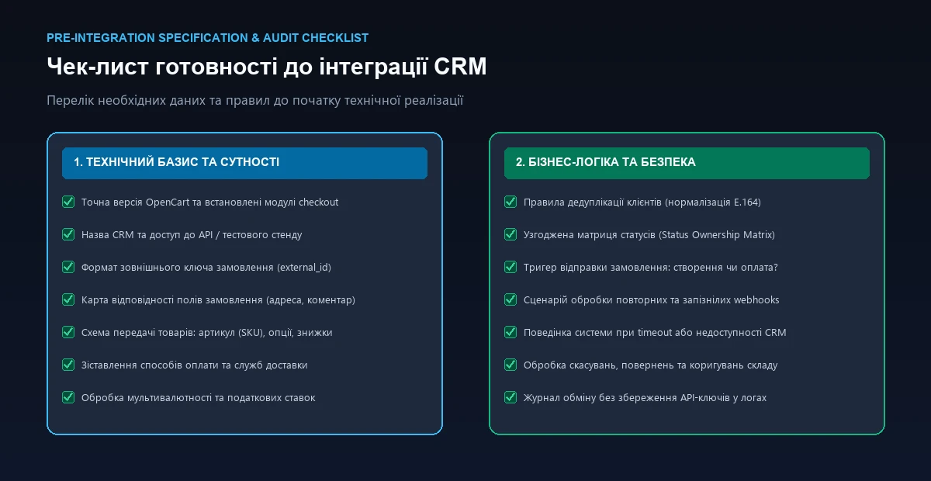Click text 'Зіставлення способів оплати та служб доставки'

[195, 365]
